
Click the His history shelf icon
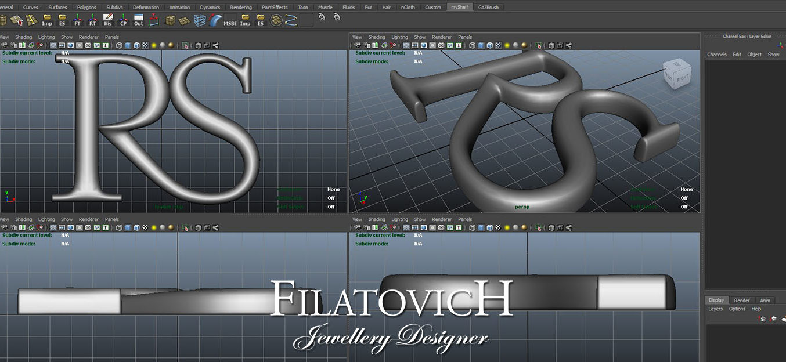(108, 20)
